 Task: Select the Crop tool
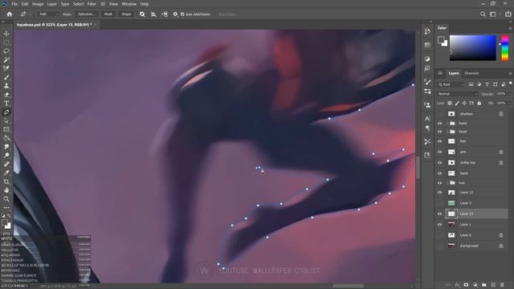click(6, 181)
